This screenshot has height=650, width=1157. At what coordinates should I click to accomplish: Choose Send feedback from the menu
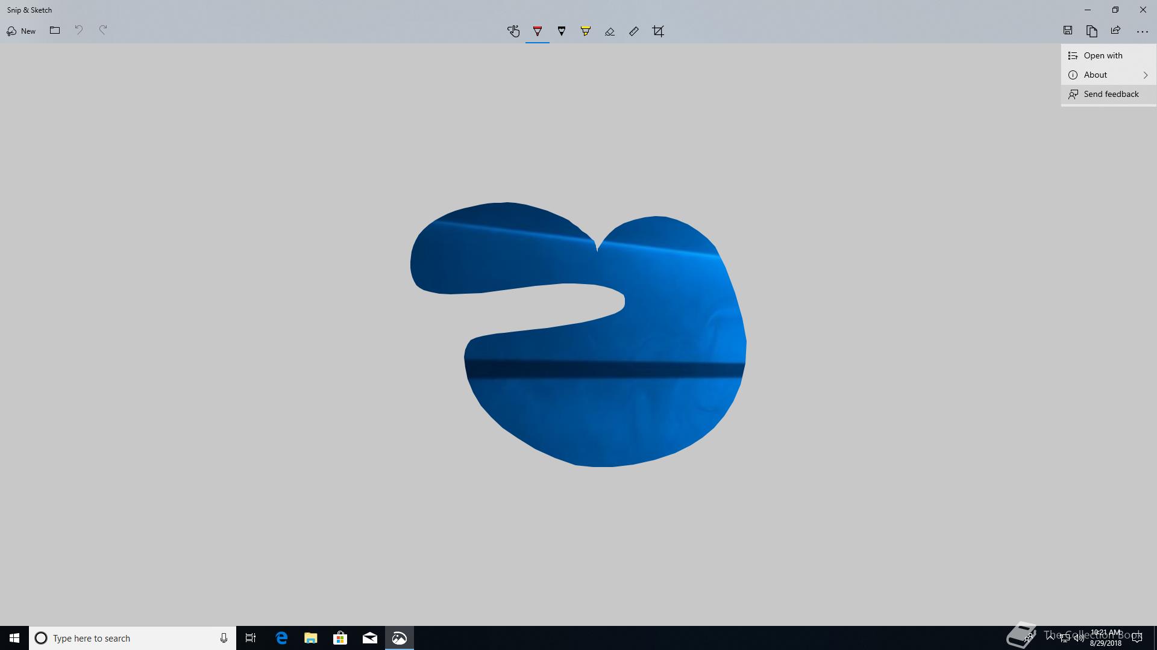tap(1108, 94)
